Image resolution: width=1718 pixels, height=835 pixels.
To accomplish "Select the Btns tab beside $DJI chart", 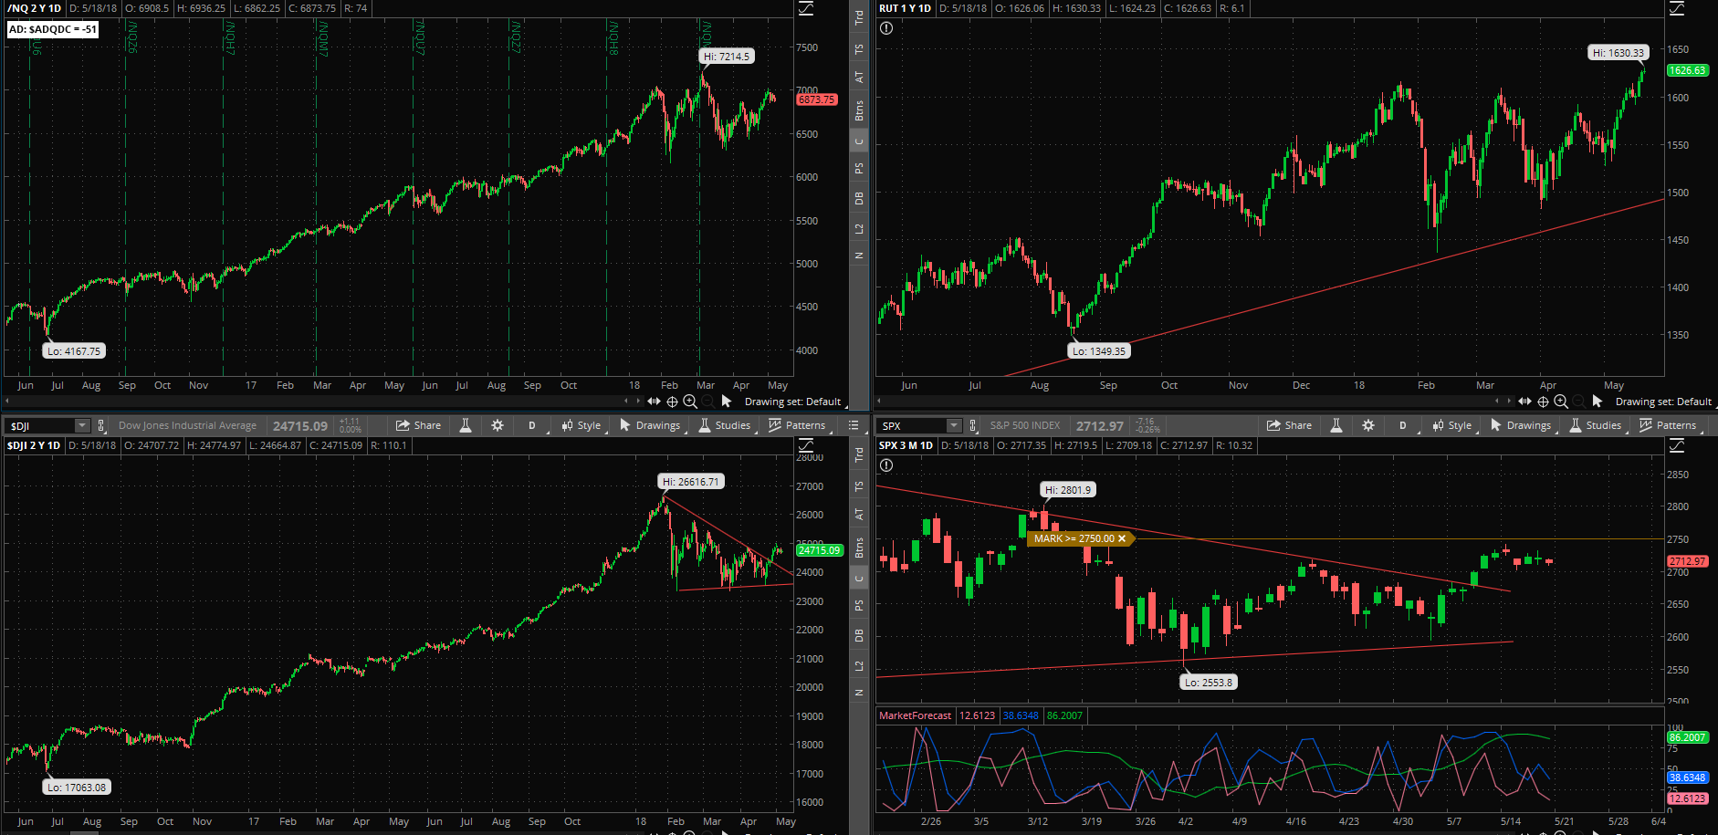I will (x=859, y=548).
